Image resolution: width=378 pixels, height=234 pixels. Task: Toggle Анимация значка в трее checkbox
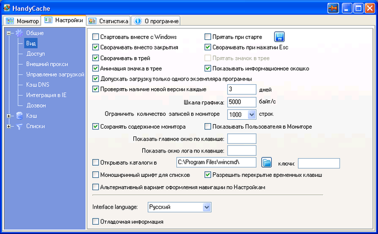click(96, 68)
